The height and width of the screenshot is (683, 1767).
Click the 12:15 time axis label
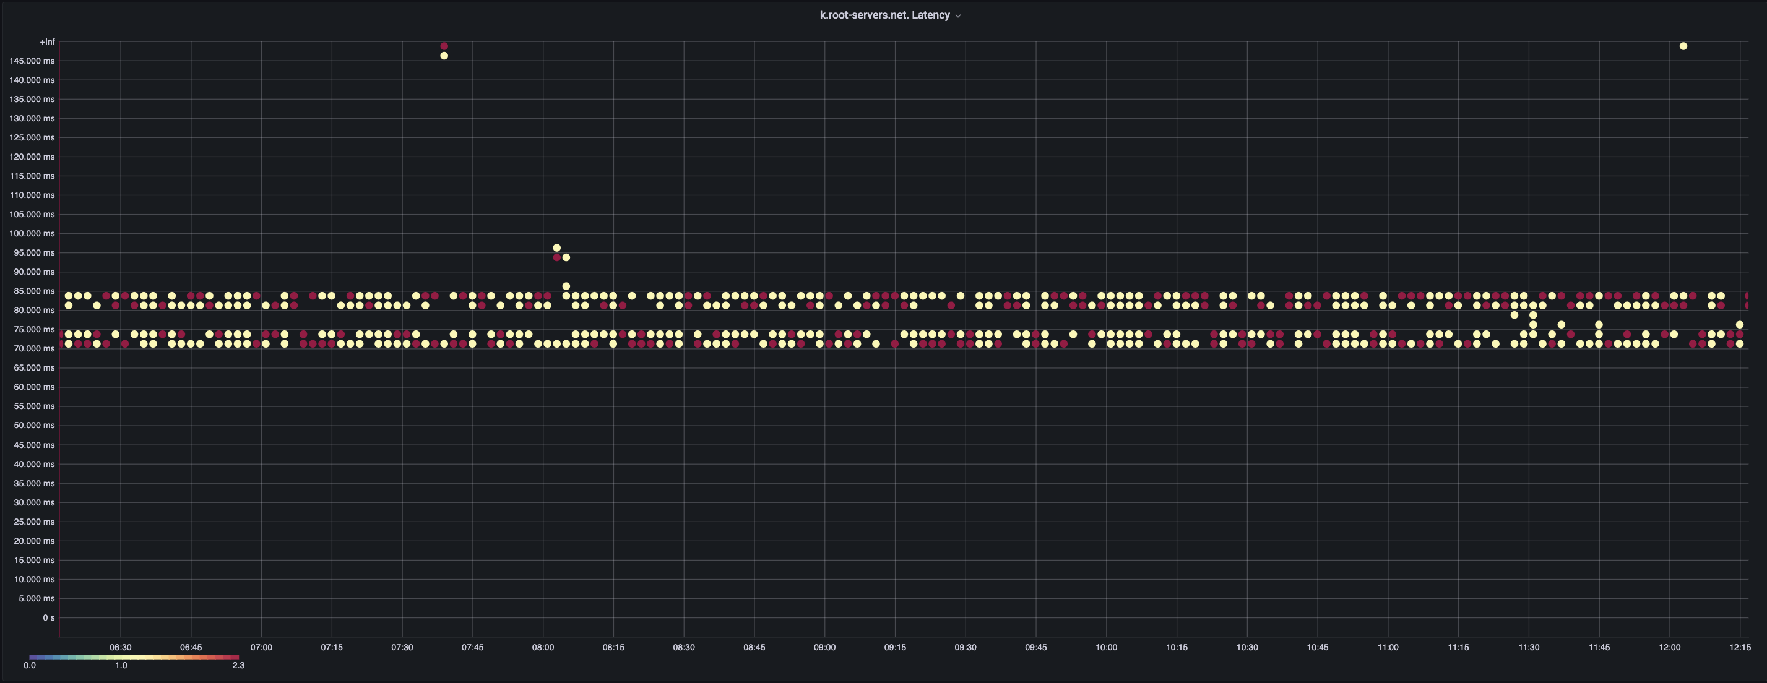1740,647
